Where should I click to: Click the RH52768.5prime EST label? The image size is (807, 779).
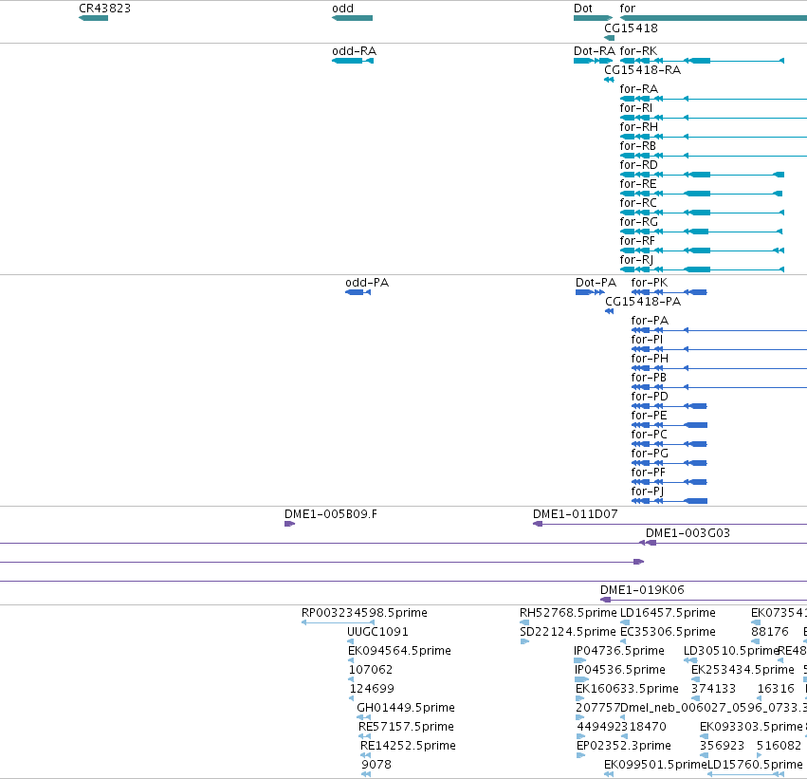pos(568,613)
